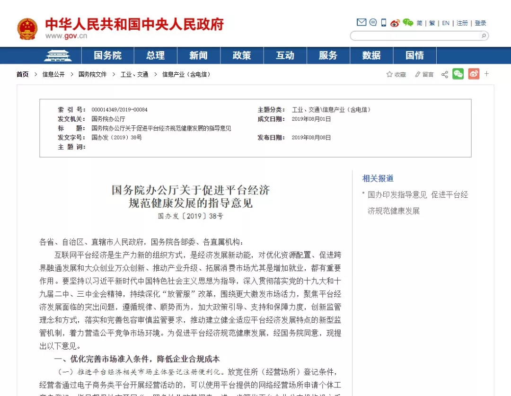Click the mobile phone icon in header
Viewport: 511px width, 396px height.
pyautogui.click(x=384, y=23)
